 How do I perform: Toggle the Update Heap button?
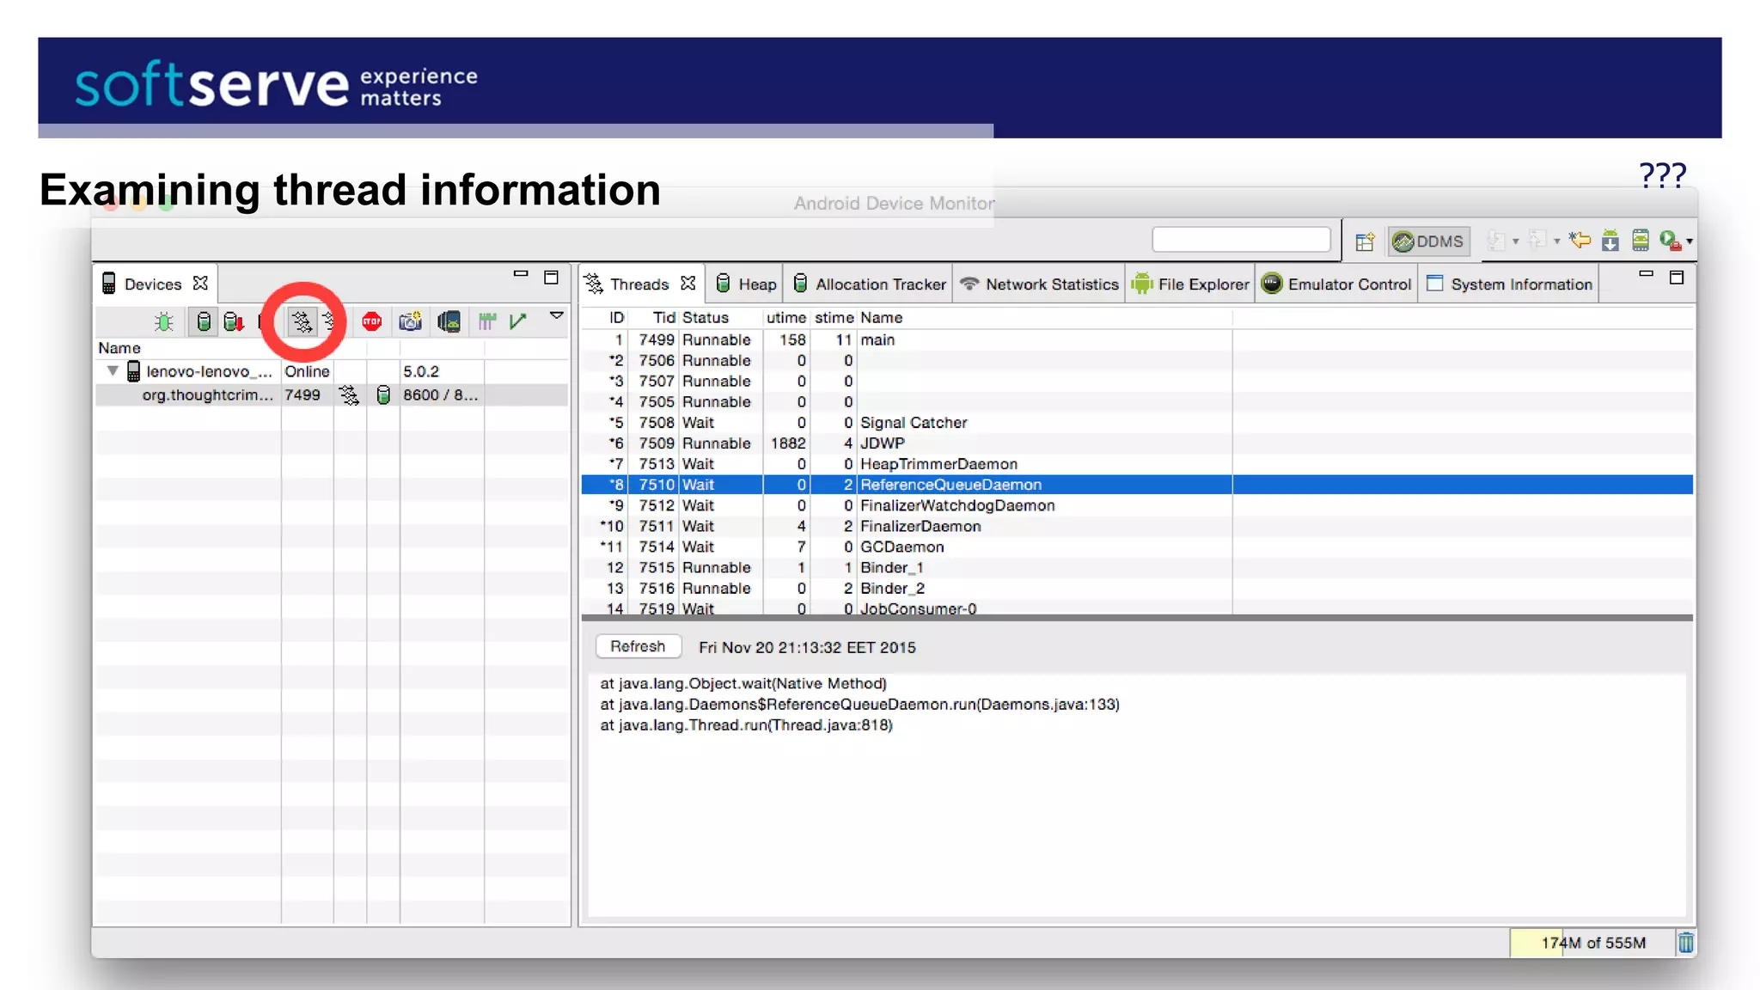[x=204, y=322]
